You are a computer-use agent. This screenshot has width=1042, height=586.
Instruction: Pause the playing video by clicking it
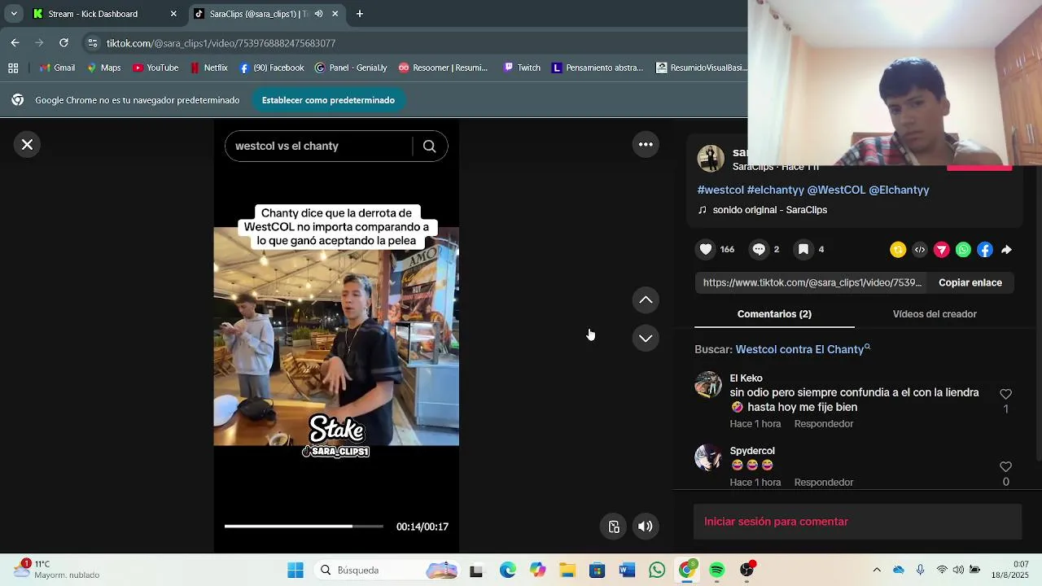click(x=336, y=336)
